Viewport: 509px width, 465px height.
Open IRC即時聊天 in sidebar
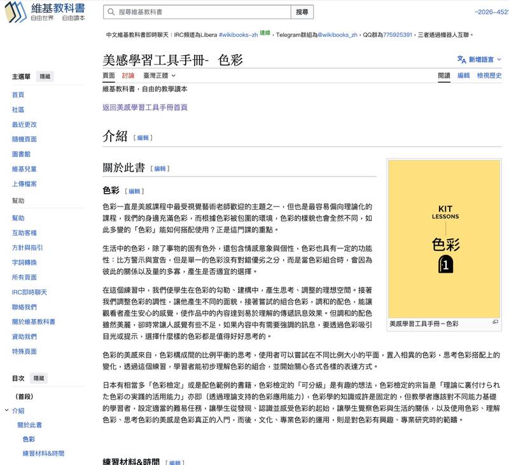29,292
